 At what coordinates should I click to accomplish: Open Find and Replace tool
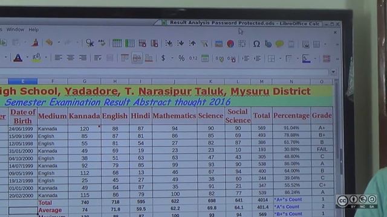89,43
